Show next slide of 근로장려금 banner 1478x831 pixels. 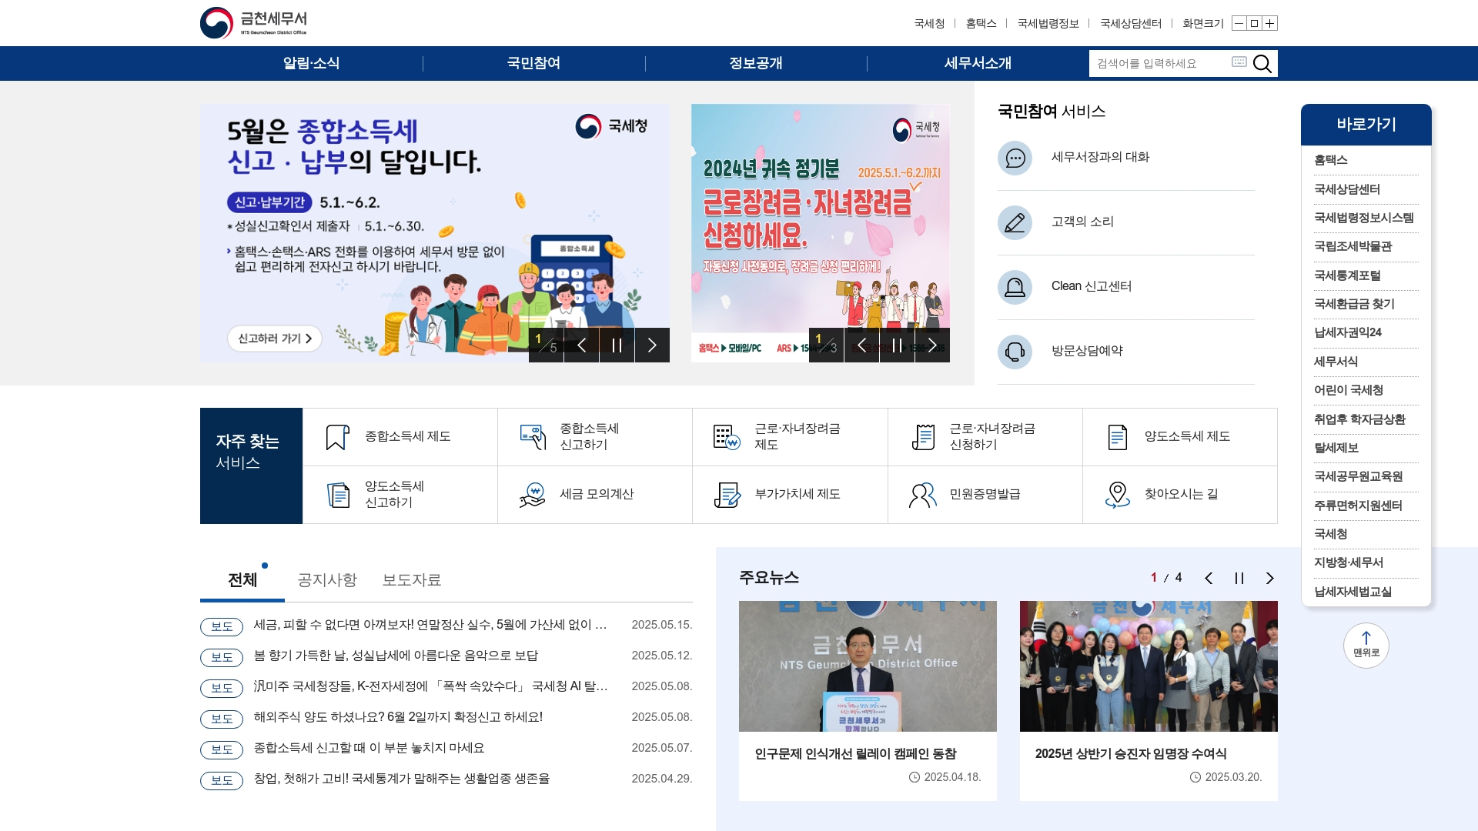(x=932, y=345)
